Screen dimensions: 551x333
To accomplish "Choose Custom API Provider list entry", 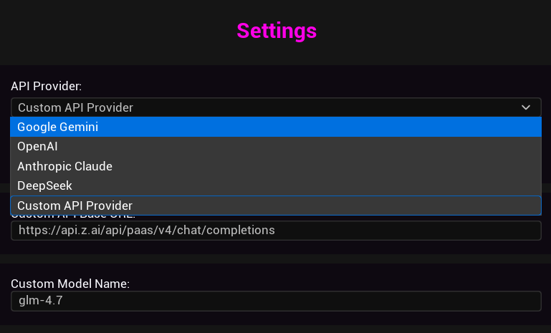I will 75,206.
